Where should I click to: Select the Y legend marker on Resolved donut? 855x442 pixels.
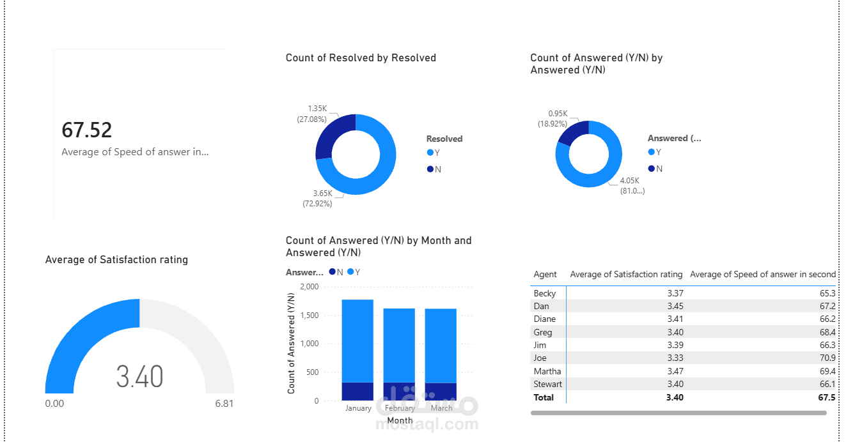(x=430, y=153)
